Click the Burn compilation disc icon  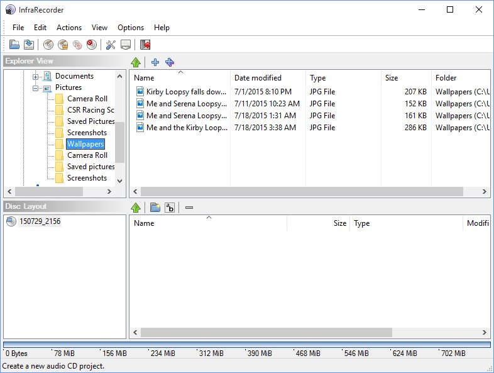click(48, 45)
